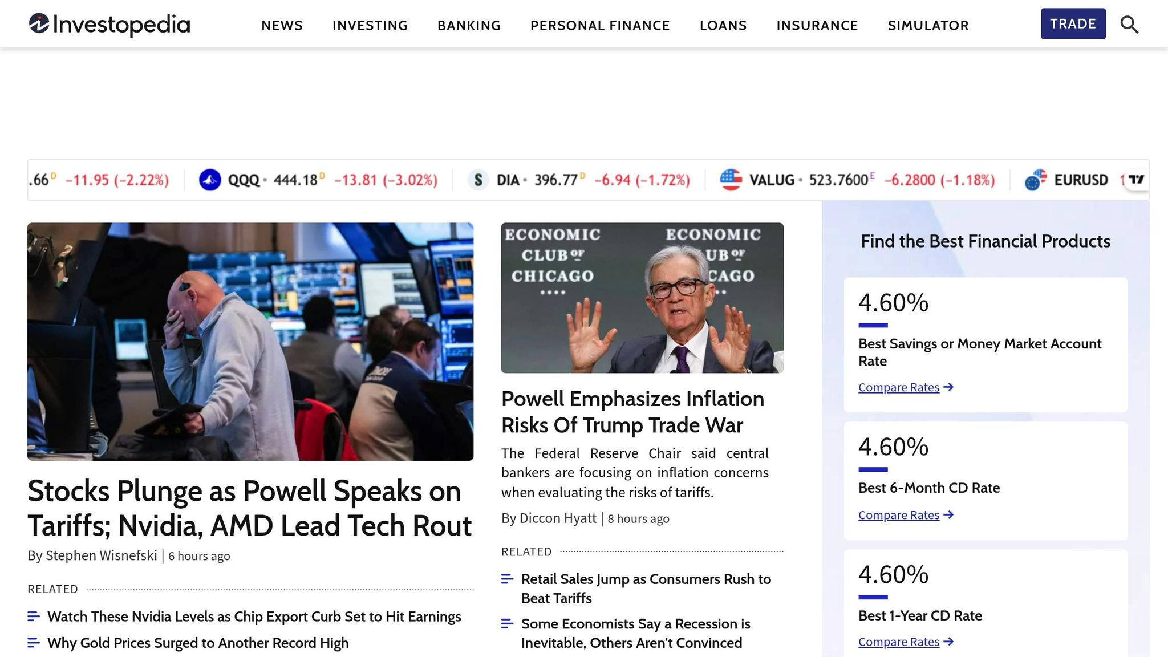Open Why Gold Prices Surged article
1168x657 pixels.
(198, 643)
